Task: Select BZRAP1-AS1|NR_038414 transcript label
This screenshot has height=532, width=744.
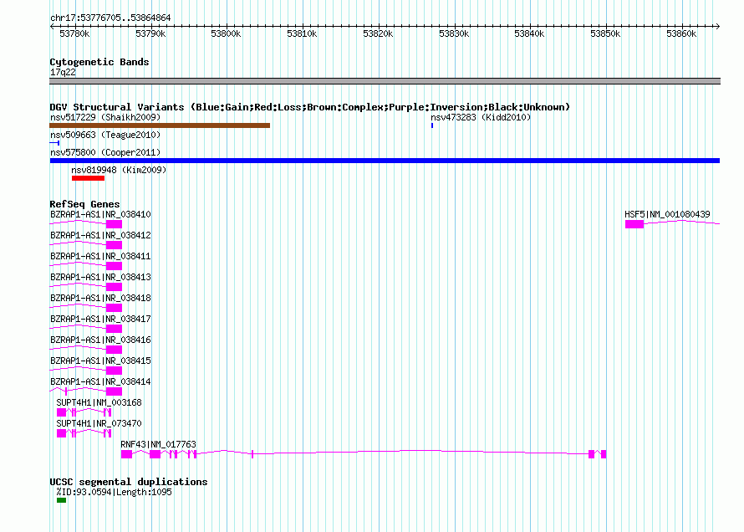Action: 100,381
